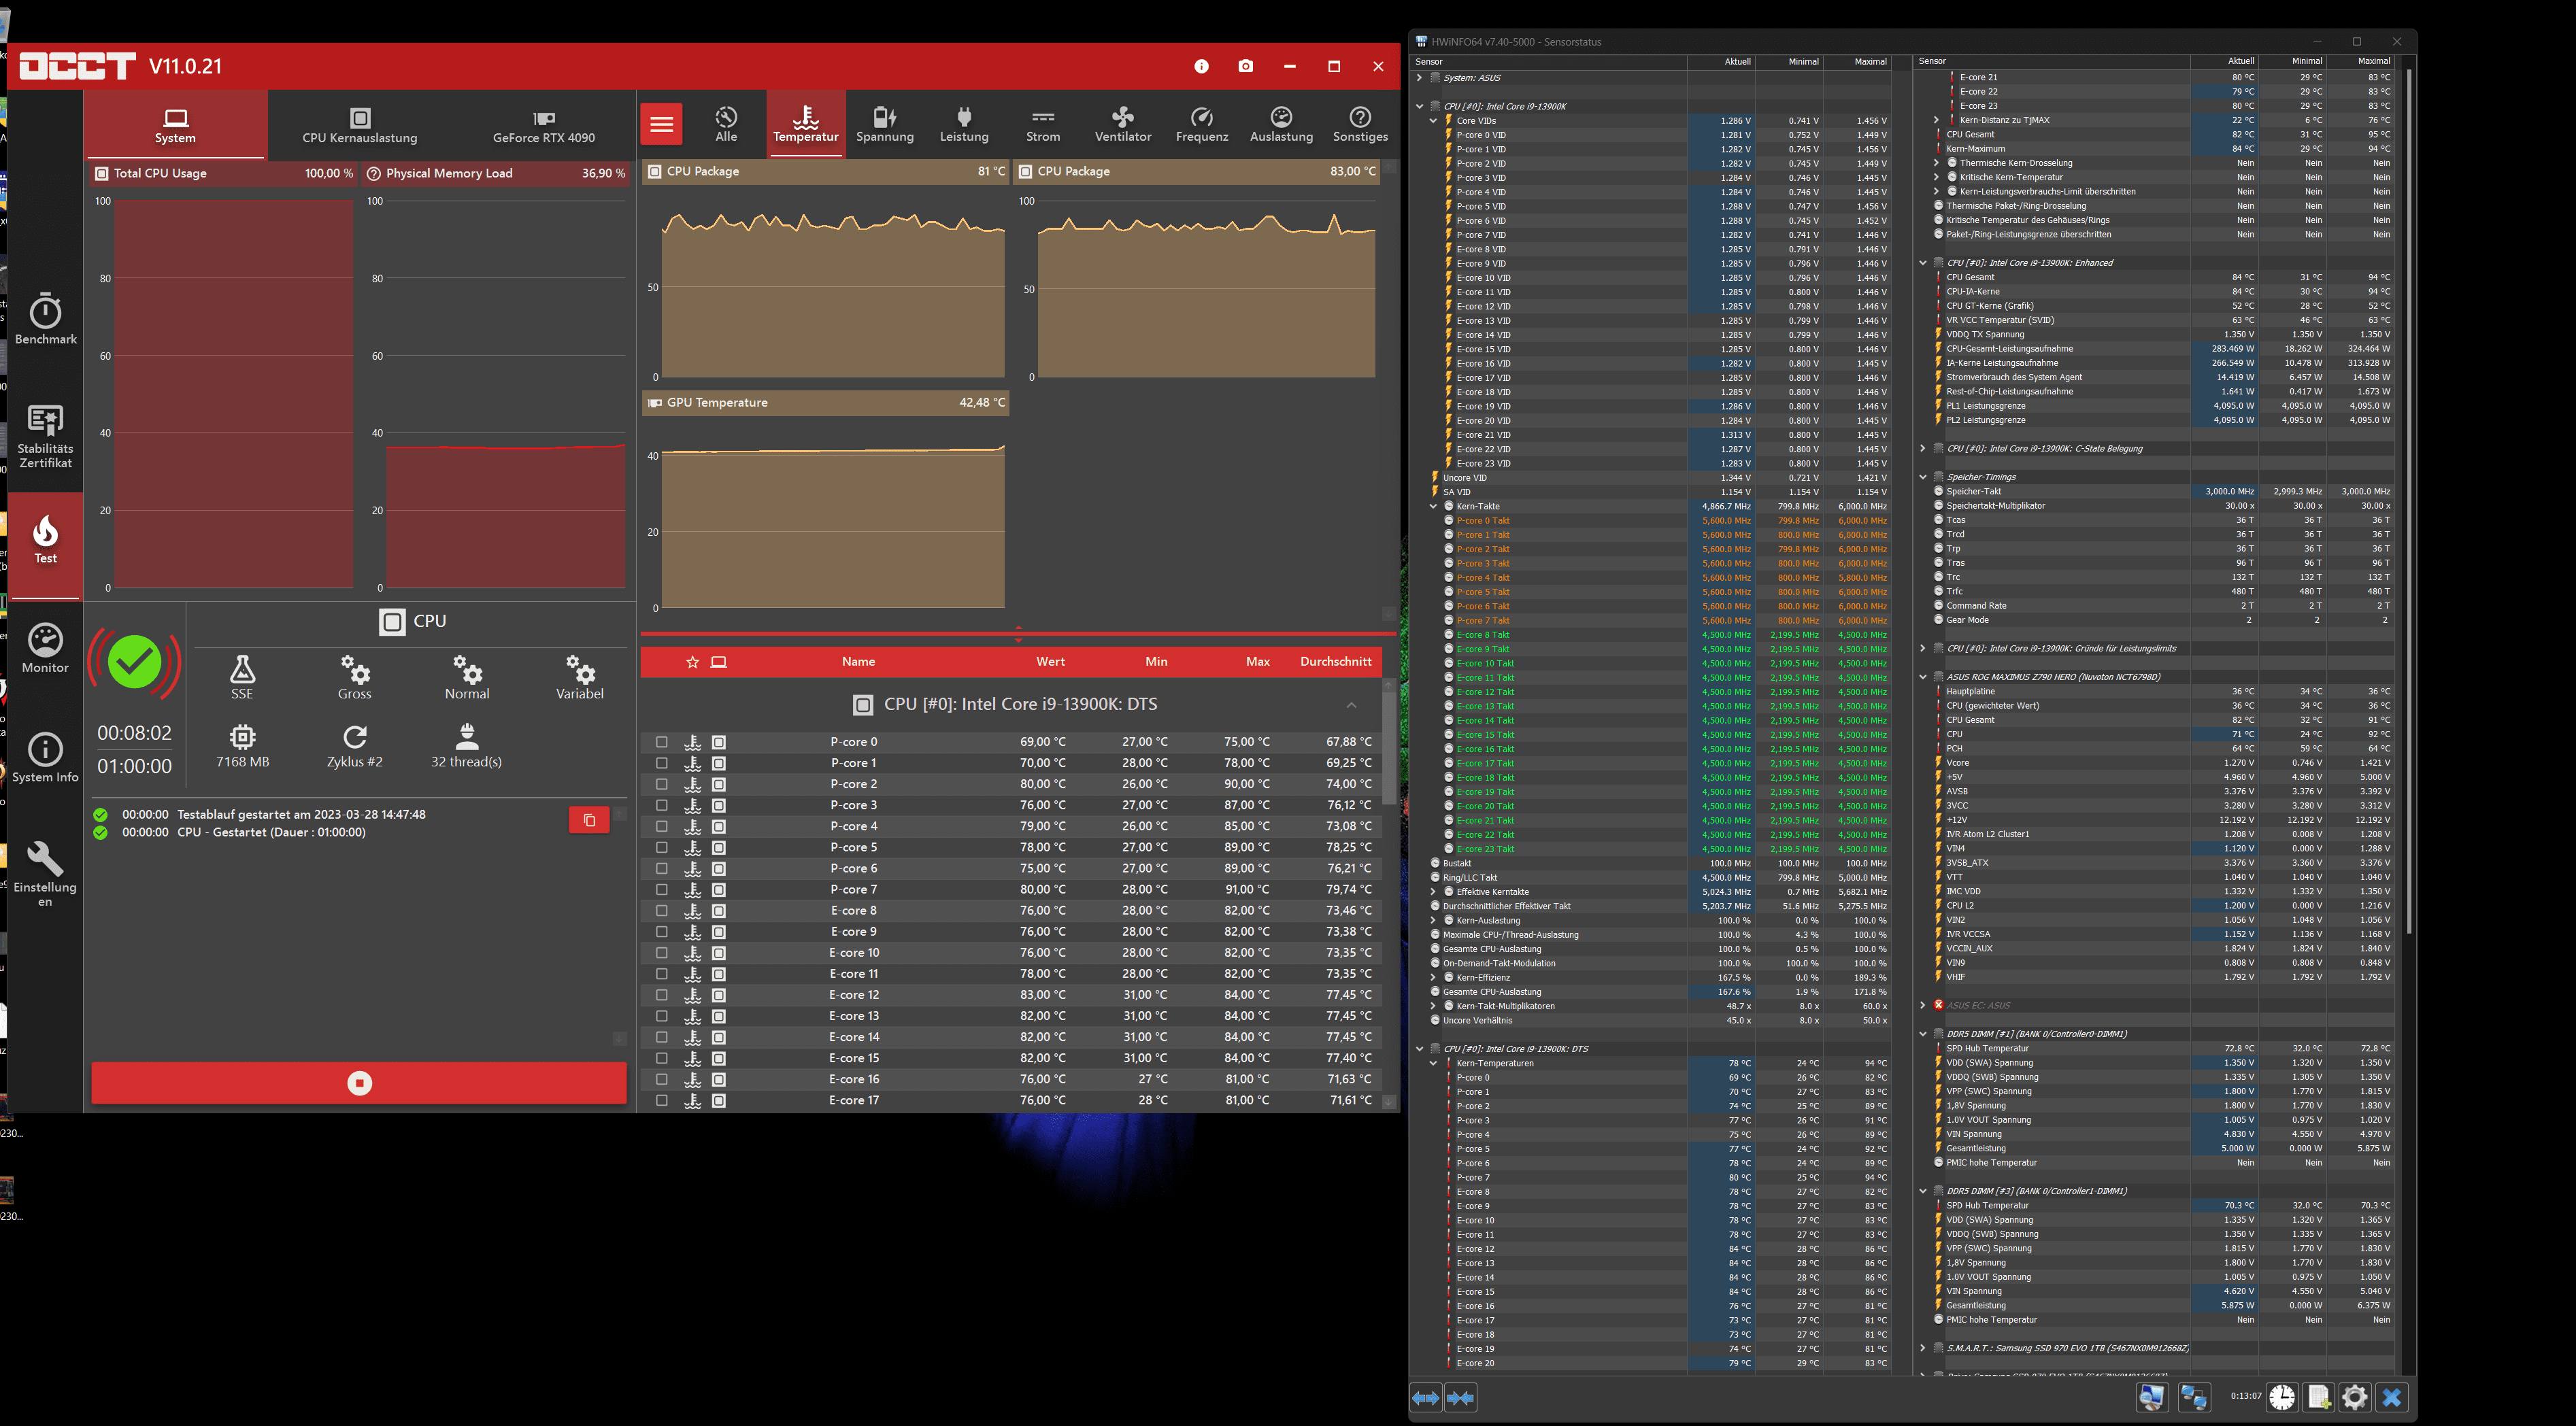Check the P-core 0 row checkbox
The height and width of the screenshot is (1426, 2576).
661,742
